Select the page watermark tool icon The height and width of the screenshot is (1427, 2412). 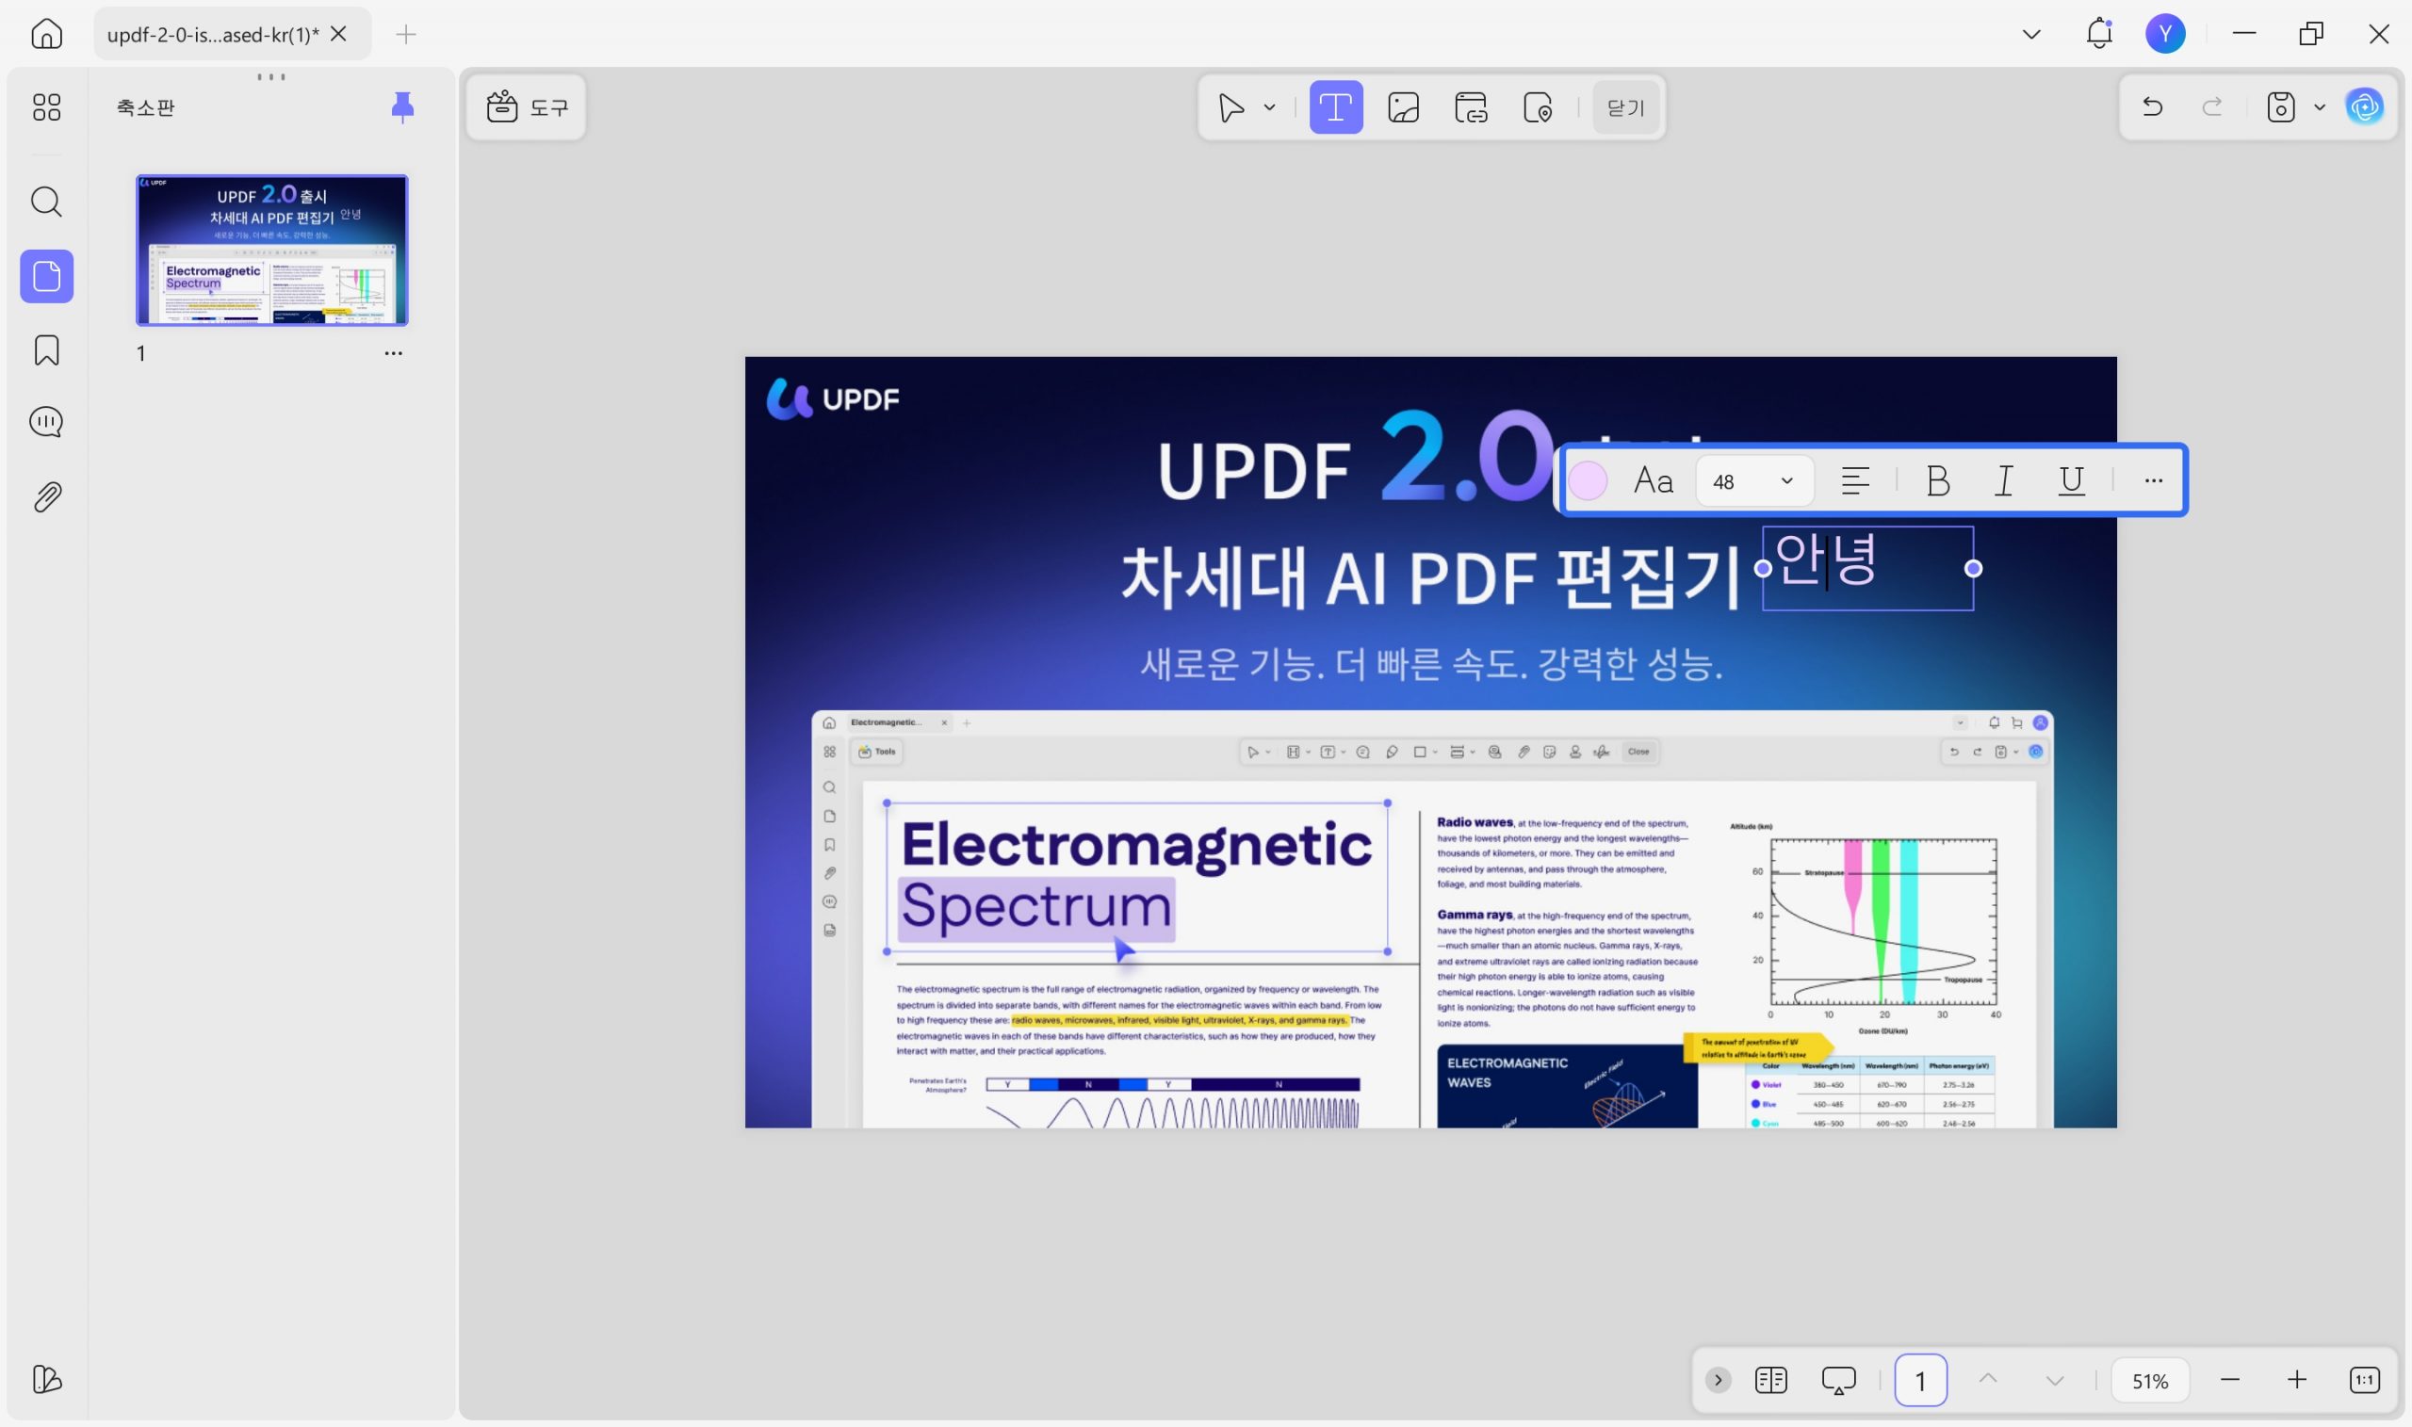pyautogui.click(x=1538, y=107)
